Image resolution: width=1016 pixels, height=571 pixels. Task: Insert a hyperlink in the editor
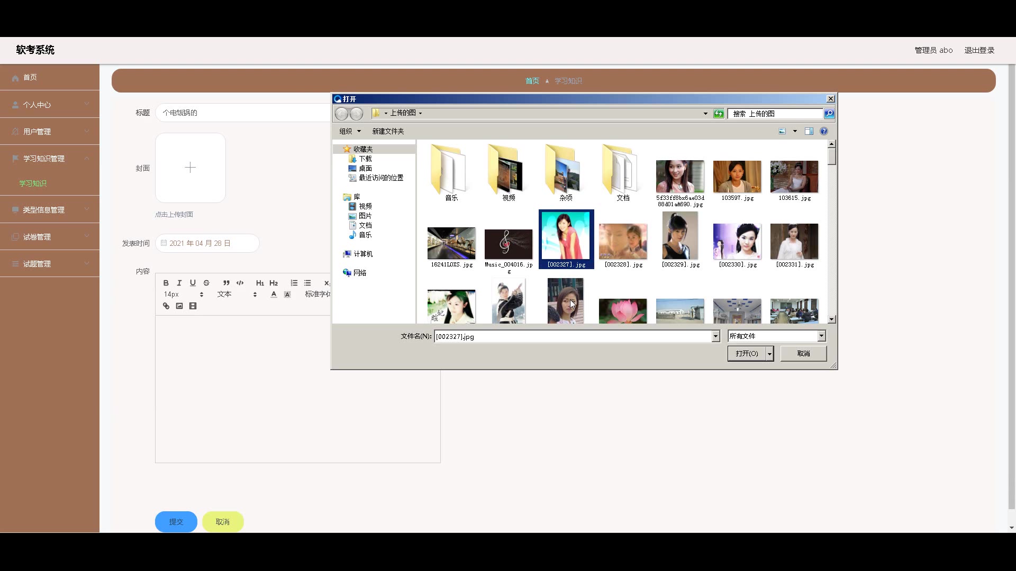click(166, 306)
